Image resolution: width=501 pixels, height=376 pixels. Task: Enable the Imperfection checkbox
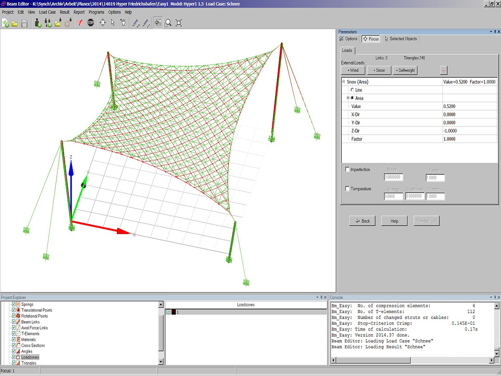tap(348, 170)
